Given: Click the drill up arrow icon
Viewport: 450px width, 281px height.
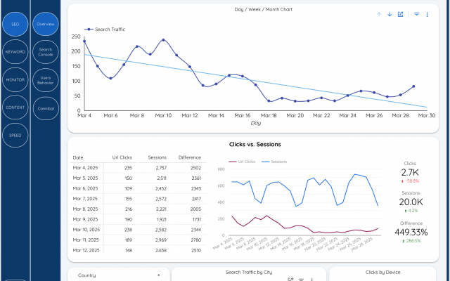Looking at the screenshot, I should click(x=379, y=14).
